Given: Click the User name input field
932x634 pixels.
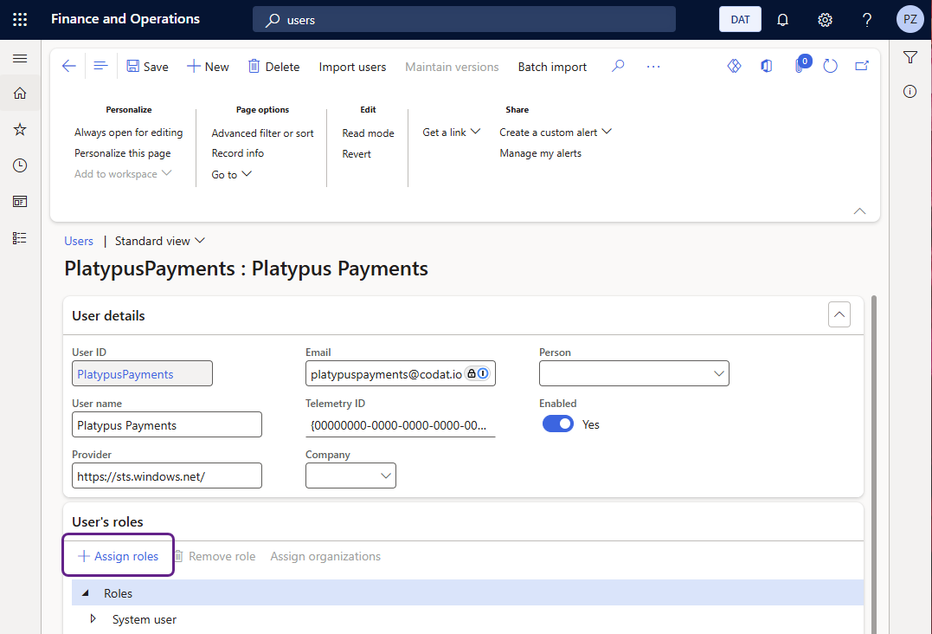Looking at the screenshot, I should point(167,424).
